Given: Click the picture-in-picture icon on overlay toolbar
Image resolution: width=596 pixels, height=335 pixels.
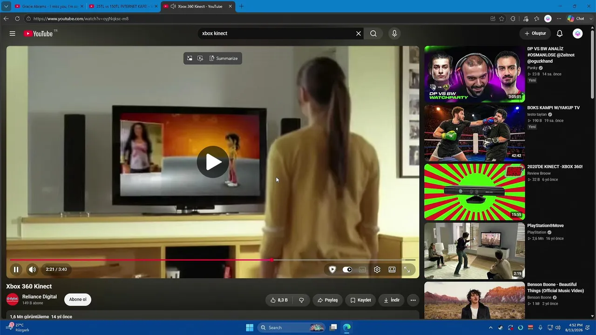Looking at the screenshot, I should click(x=190, y=58).
